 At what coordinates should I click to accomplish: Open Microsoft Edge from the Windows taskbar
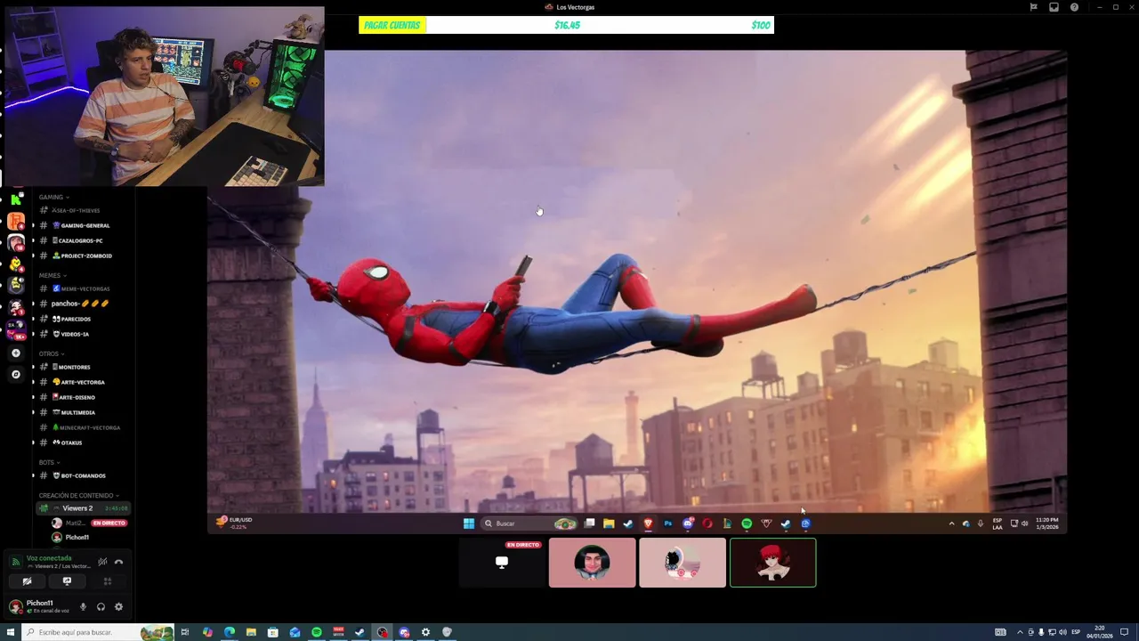pos(230,632)
